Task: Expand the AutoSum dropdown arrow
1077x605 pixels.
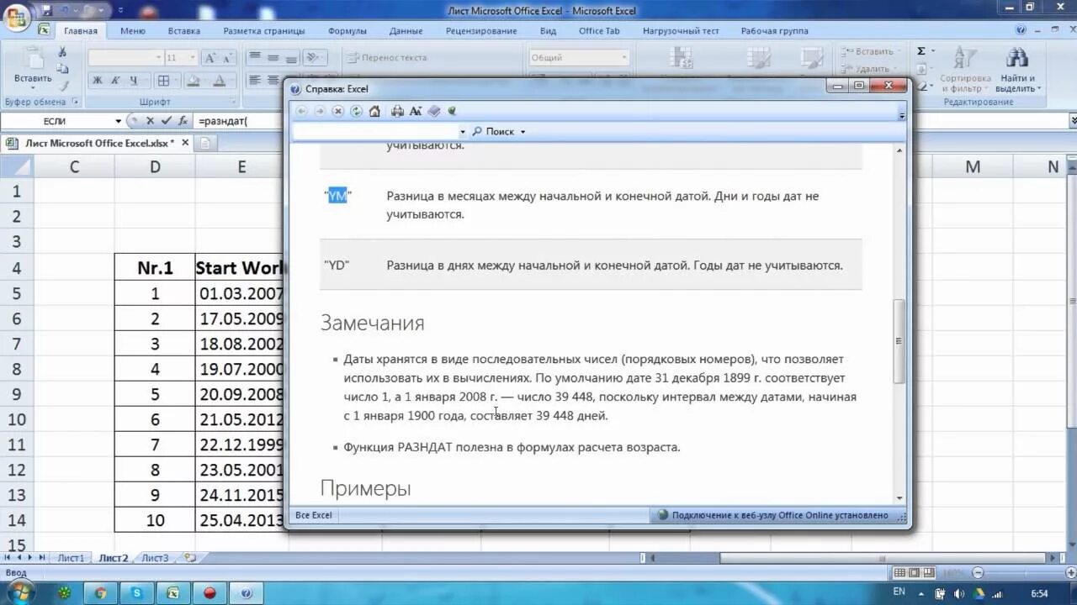Action: [933, 51]
